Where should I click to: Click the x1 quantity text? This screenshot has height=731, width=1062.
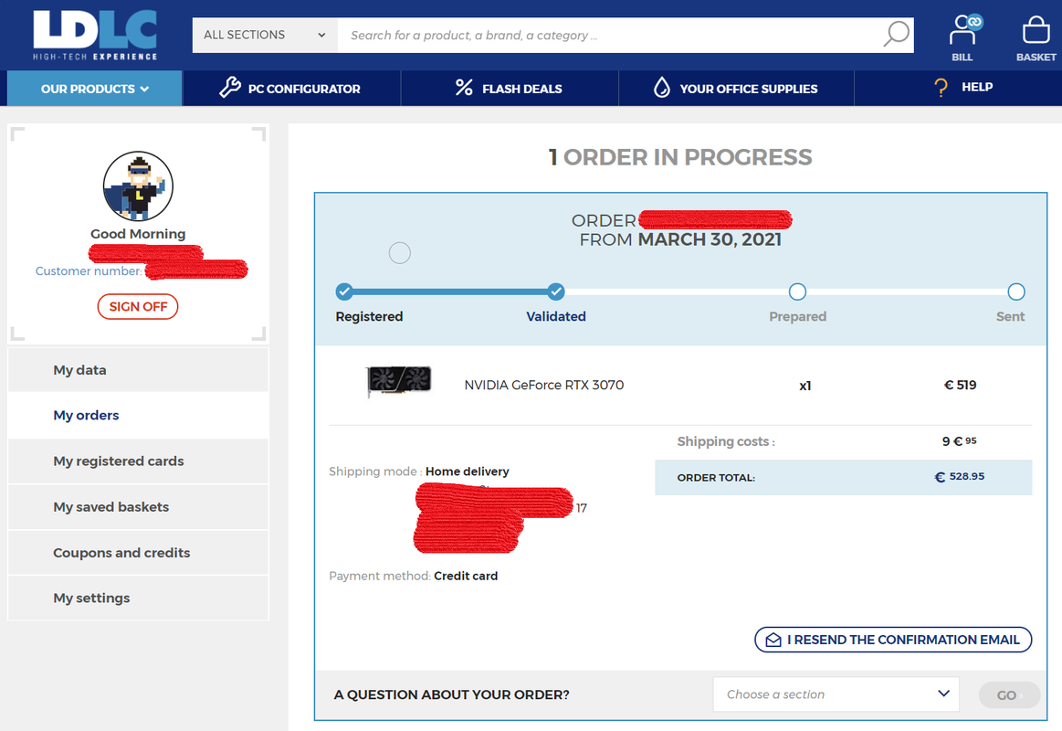pos(805,386)
